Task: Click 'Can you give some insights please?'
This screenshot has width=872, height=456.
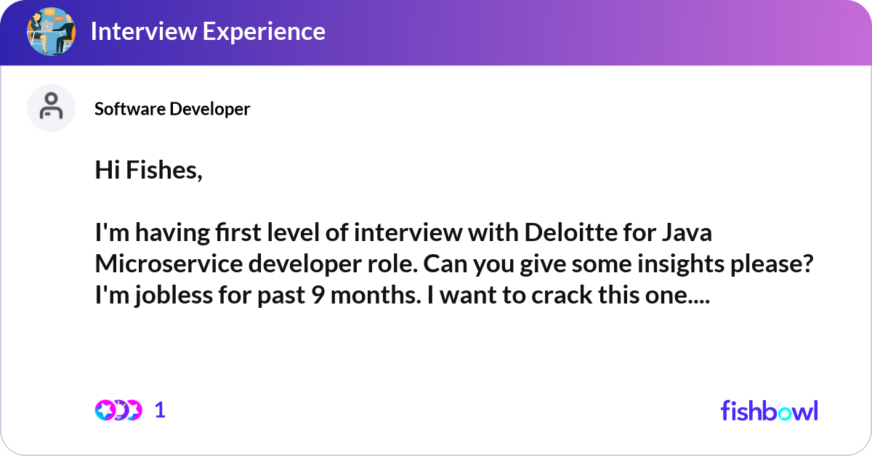Action: coord(618,266)
